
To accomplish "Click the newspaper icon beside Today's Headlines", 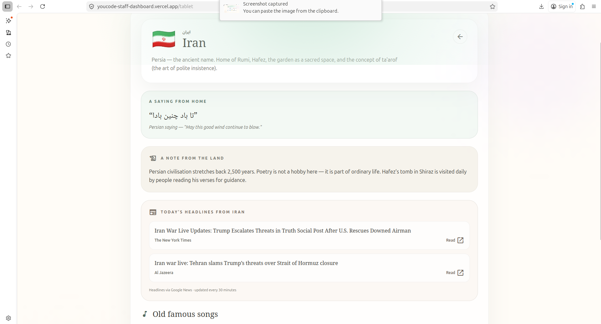I will click(153, 212).
